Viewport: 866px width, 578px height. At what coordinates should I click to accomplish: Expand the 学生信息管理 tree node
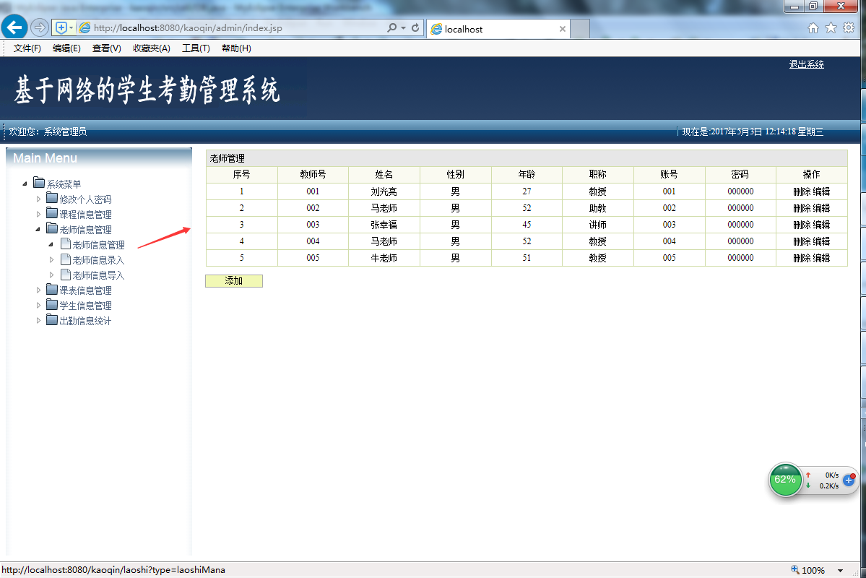pyautogui.click(x=38, y=305)
